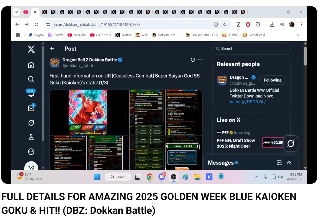Image resolution: width=320 pixels, height=218 pixels.
Task: Open File Explorer from taskbar
Action: [197, 177]
